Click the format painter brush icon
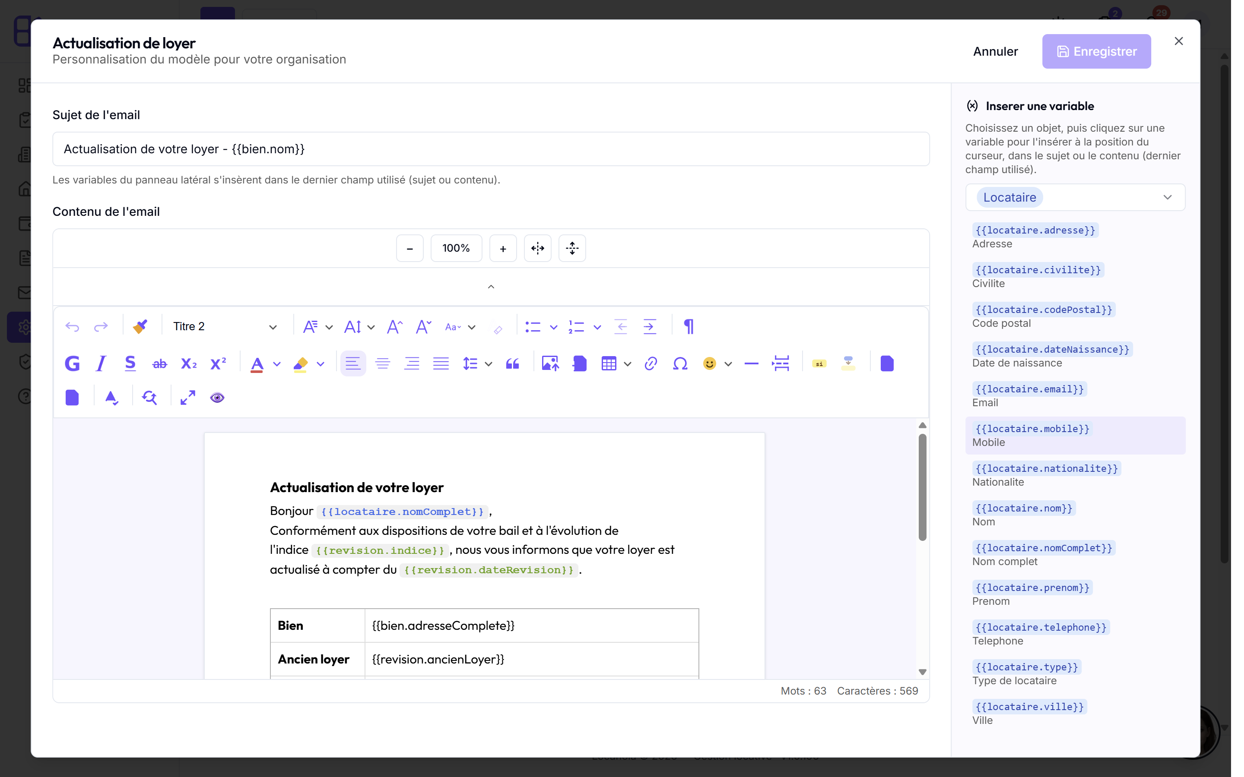 coord(140,327)
